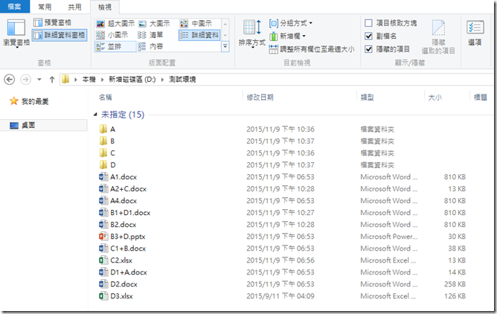Image resolution: width=497 pixels, height=314 pixels.
Task: Select the B3+D.pptx PowerPoint file icon
Action: pos(103,236)
